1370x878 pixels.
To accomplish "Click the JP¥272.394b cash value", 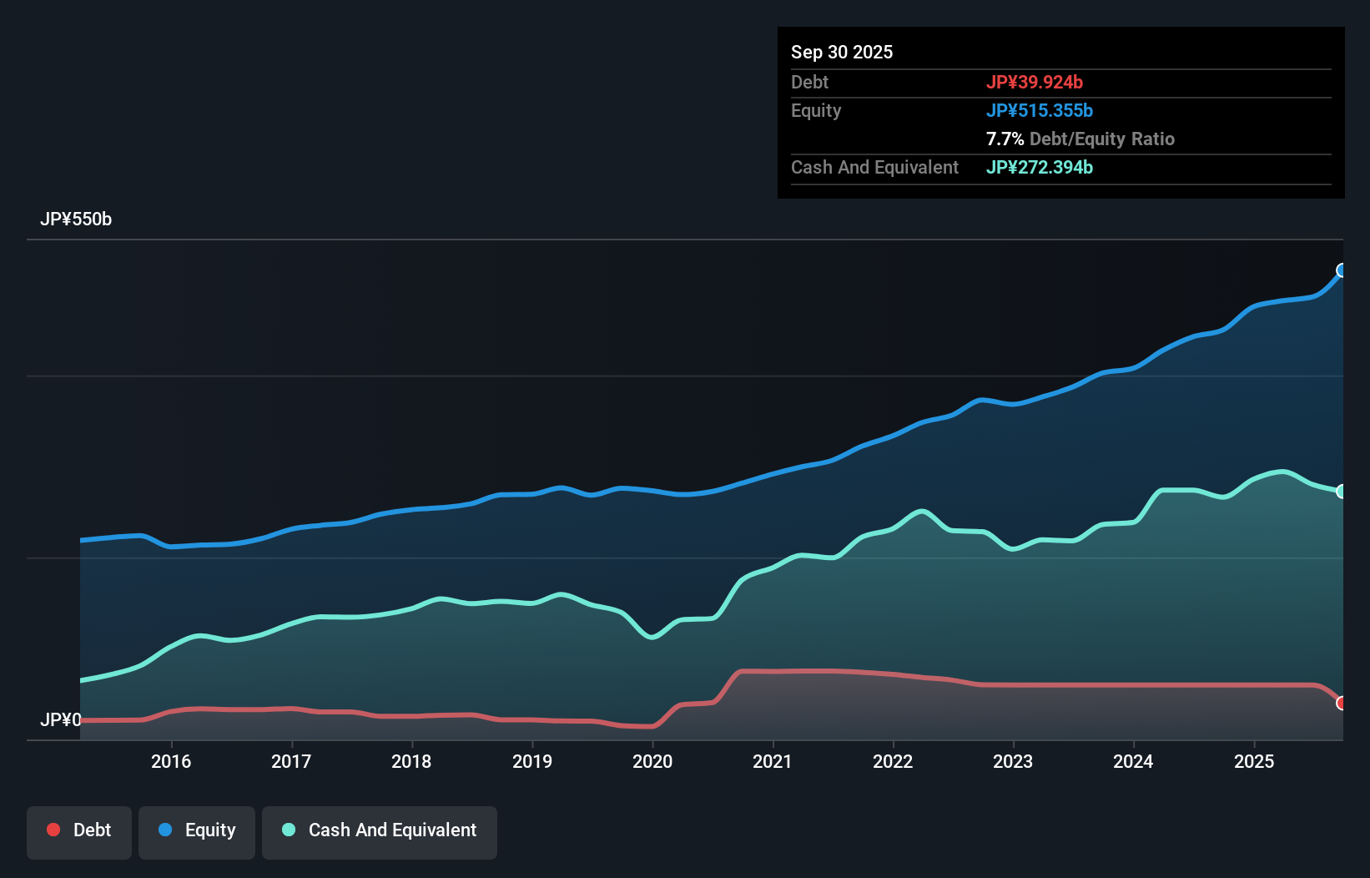I will (x=1040, y=167).
